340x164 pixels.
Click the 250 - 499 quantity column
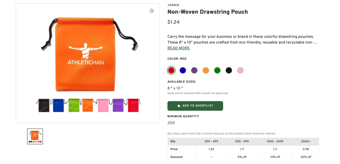coord(211,141)
